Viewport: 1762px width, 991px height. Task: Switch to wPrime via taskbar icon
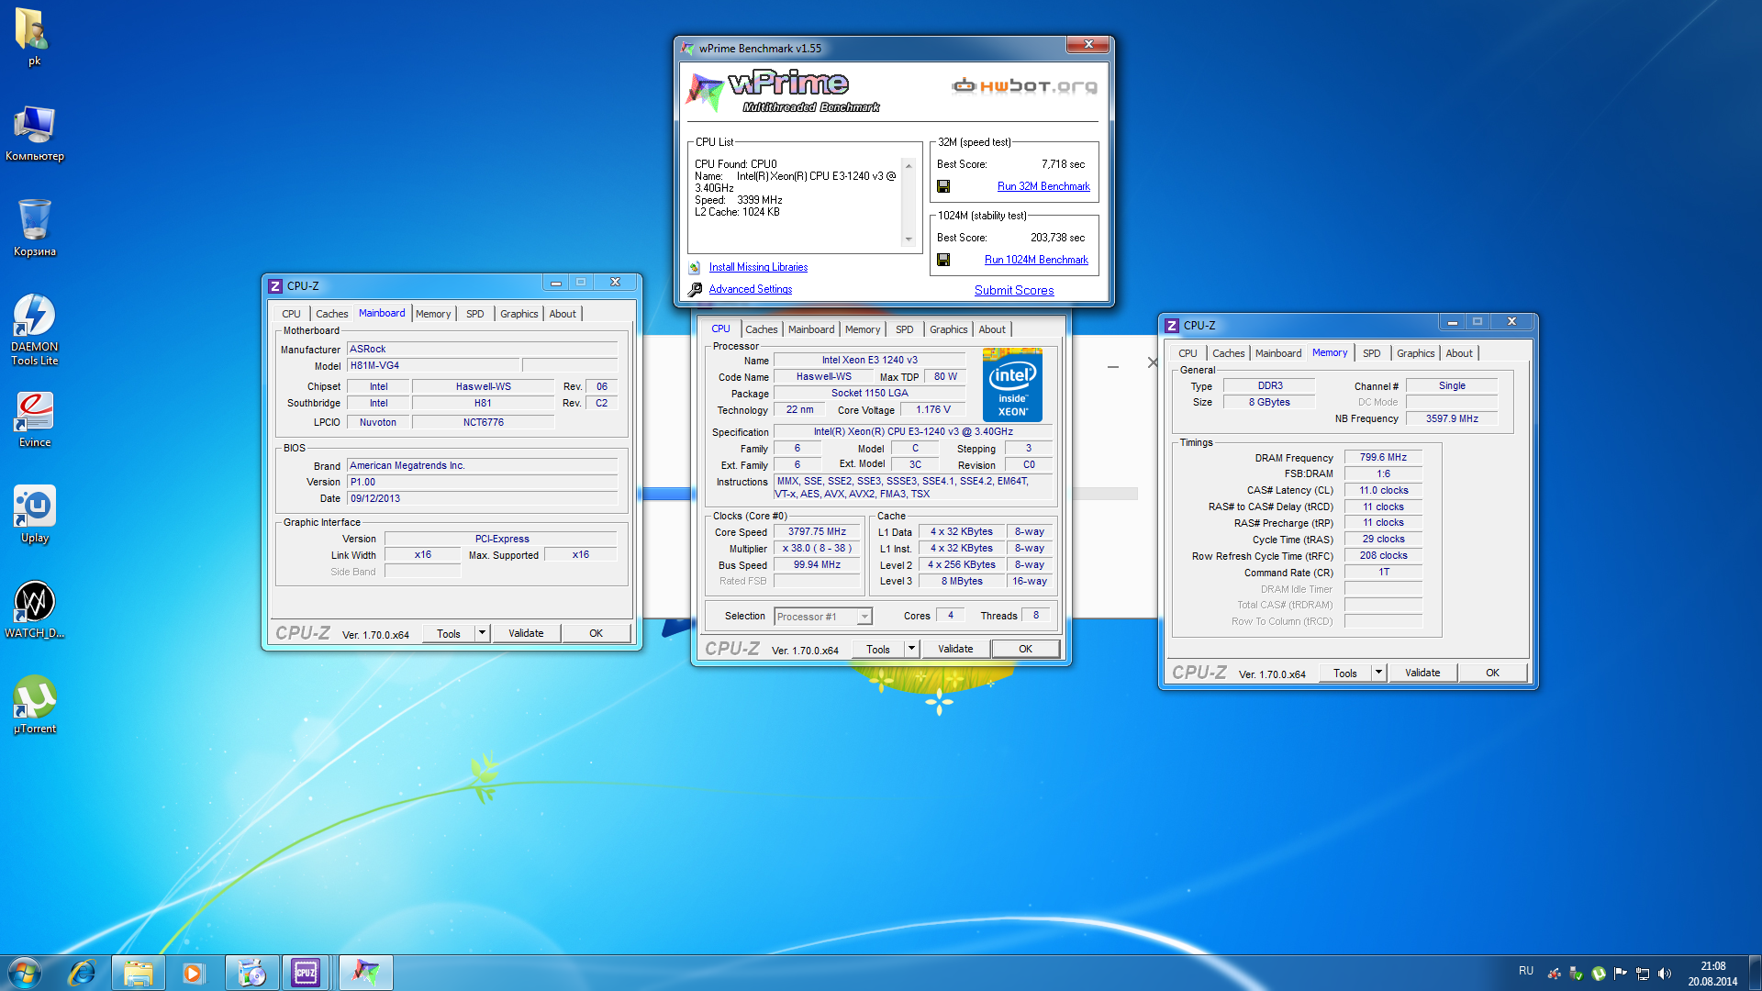tap(366, 973)
